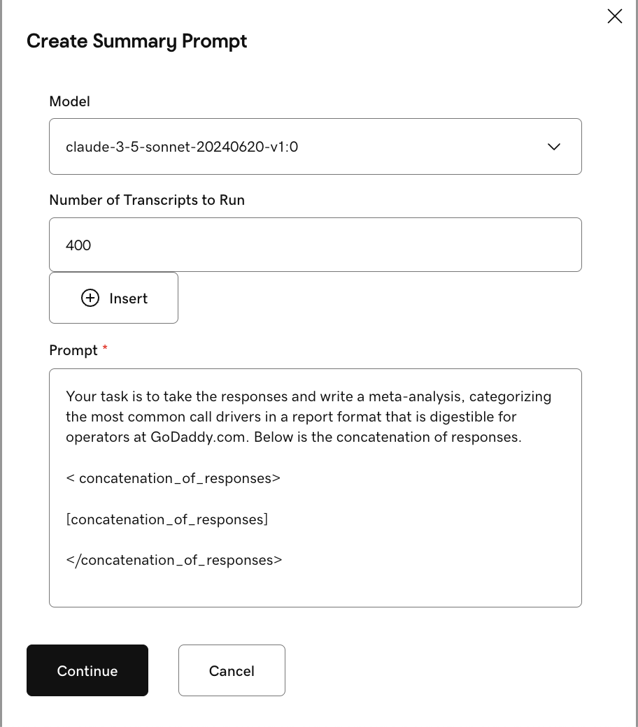Click the red required asterisk next to Prompt
Image resolution: width=638 pixels, height=727 pixels.
click(105, 348)
